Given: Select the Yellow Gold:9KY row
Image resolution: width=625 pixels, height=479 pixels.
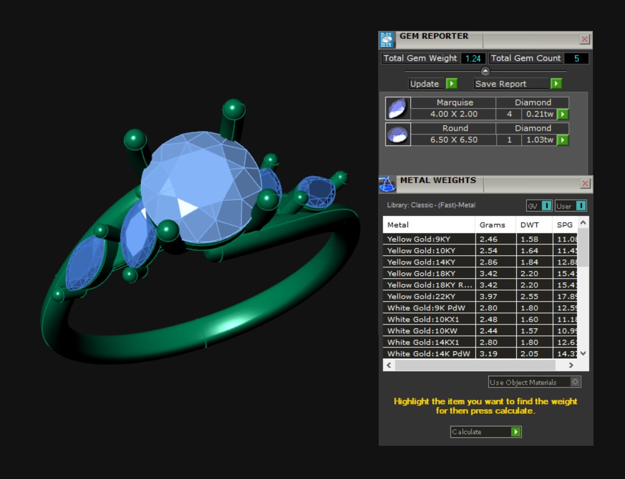Looking at the screenshot, I should point(480,239).
